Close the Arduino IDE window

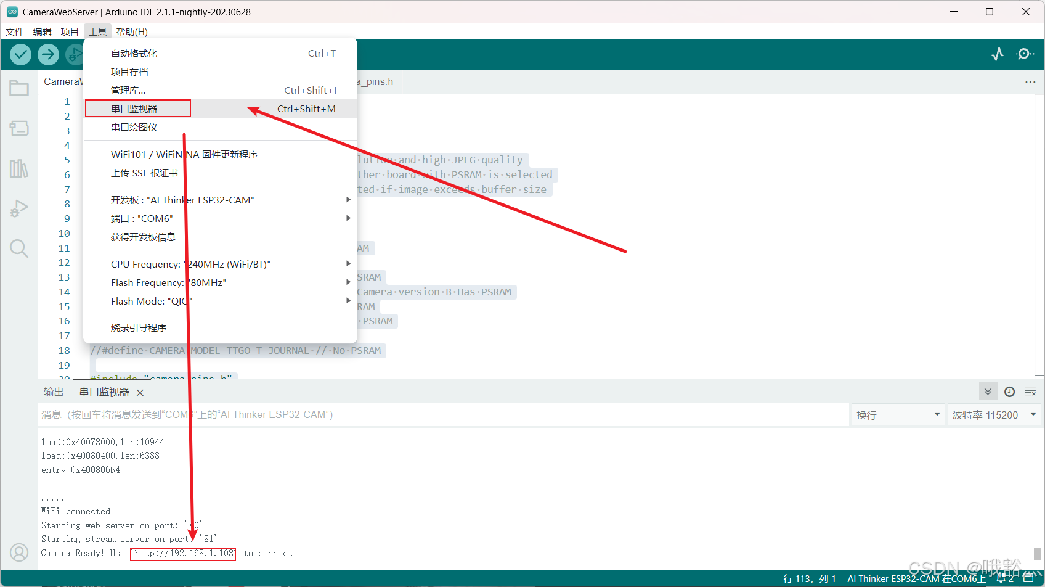click(1026, 12)
